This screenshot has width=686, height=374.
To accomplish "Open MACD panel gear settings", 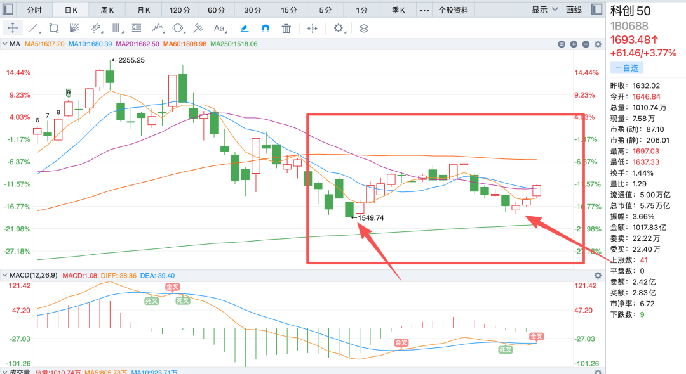I will pos(598,276).
